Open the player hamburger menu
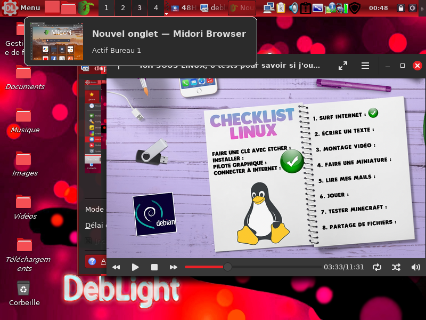 pos(365,66)
